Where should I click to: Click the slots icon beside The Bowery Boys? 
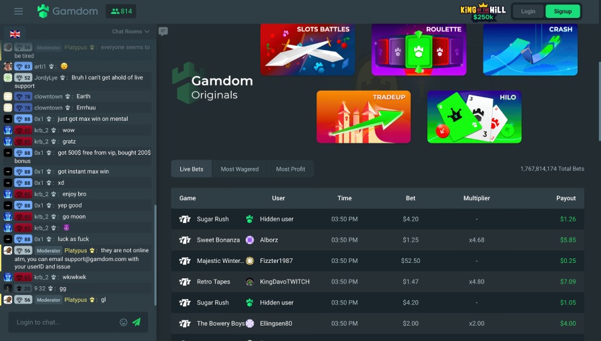[185, 324]
